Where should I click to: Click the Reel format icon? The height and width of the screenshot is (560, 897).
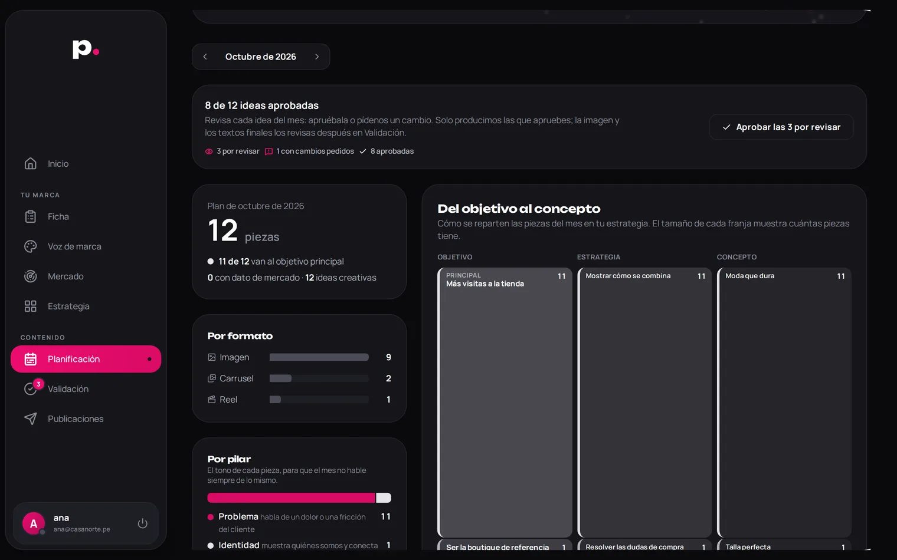pos(212,400)
